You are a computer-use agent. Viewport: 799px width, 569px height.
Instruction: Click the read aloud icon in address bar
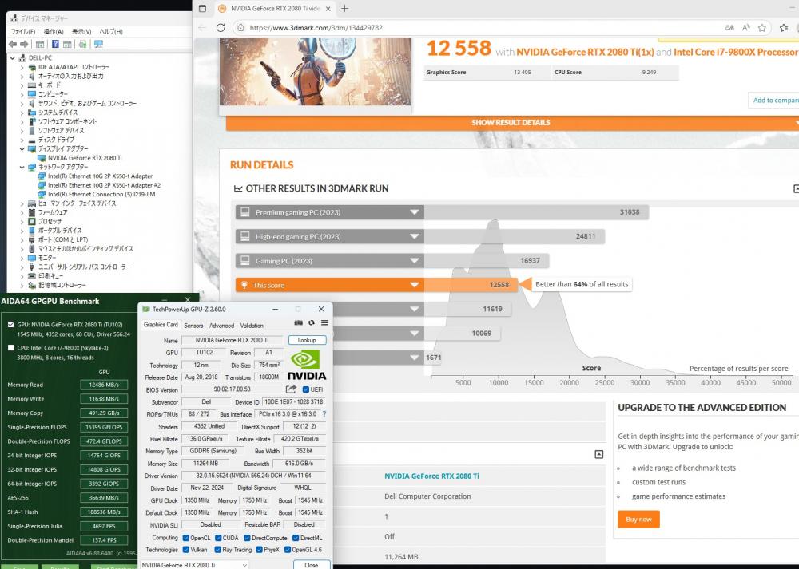[746, 27]
